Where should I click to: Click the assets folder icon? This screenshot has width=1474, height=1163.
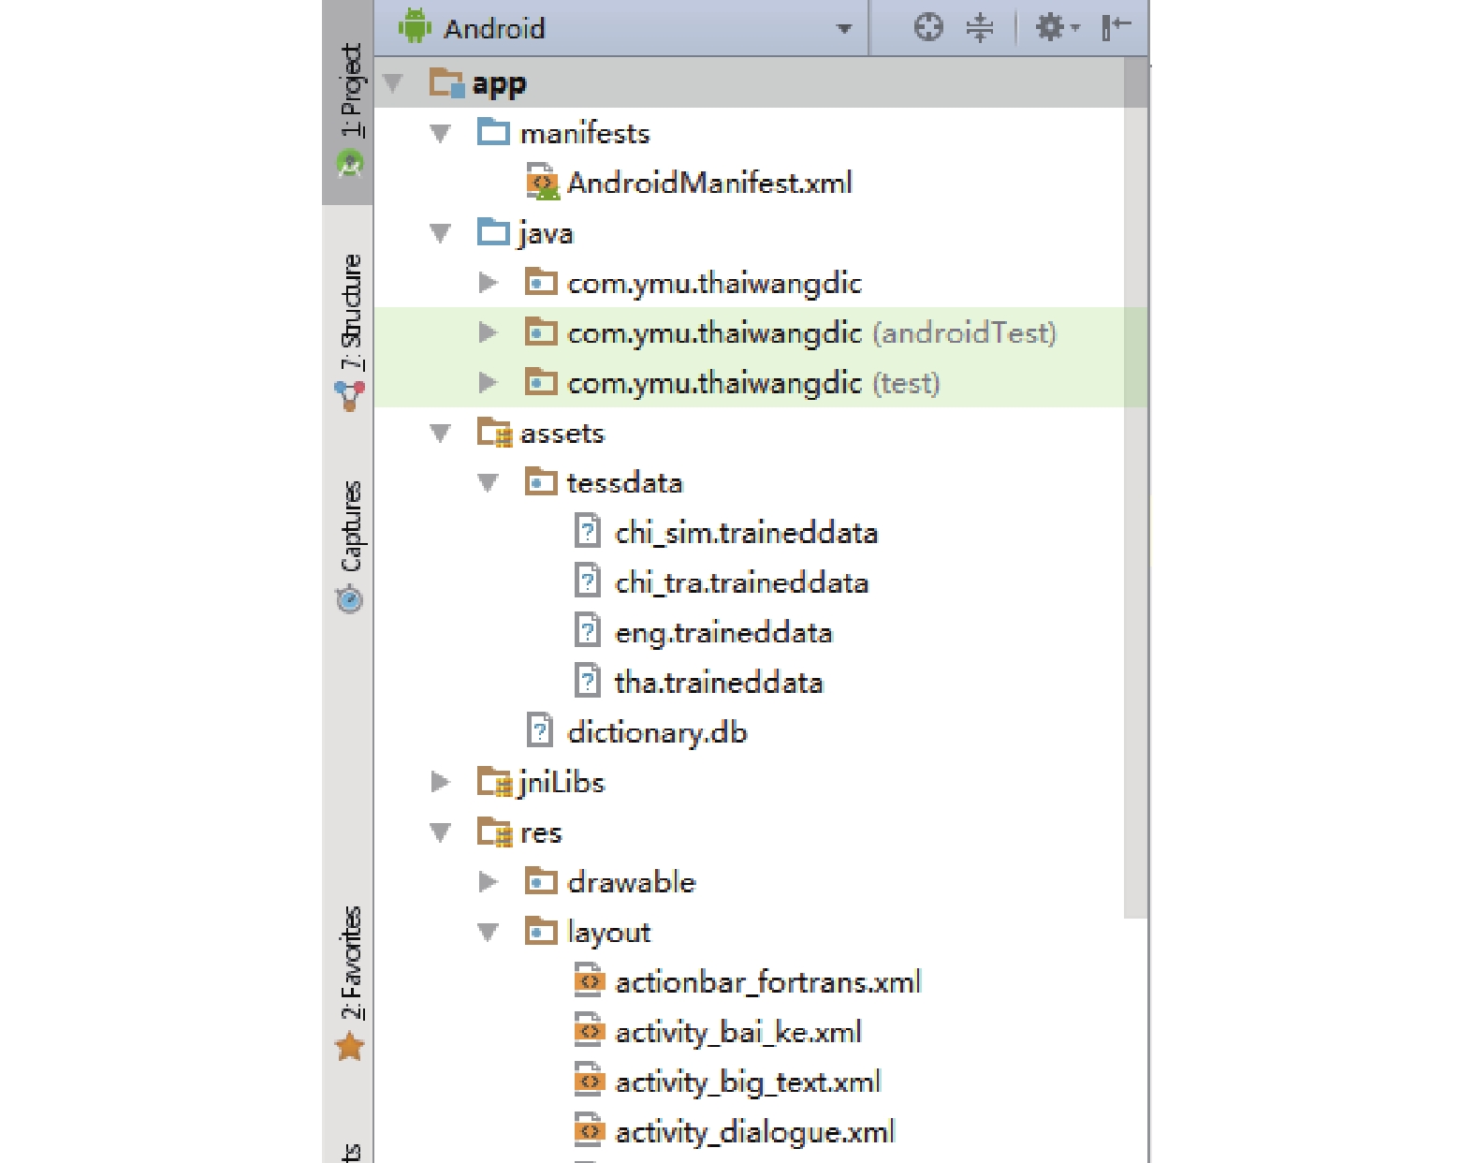[x=494, y=432]
